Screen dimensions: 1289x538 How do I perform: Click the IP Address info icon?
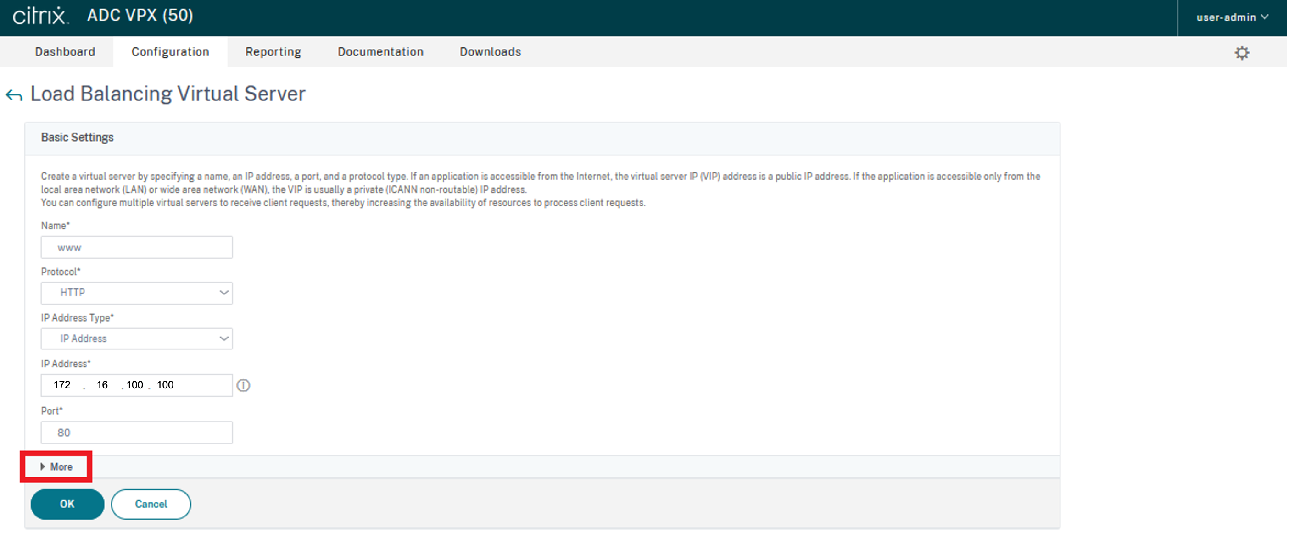click(x=243, y=385)
